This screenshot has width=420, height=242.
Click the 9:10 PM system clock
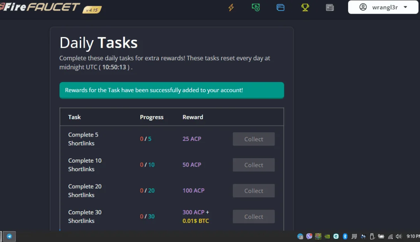413,236
